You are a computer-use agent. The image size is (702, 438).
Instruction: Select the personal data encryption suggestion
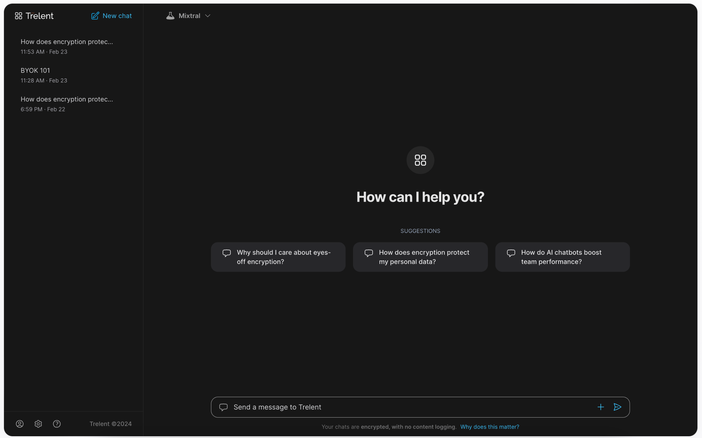(420, 257)
